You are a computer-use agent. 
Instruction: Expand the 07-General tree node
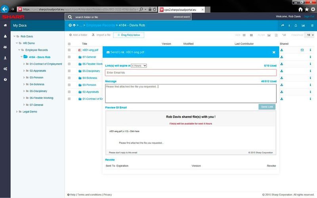[24, 105]
